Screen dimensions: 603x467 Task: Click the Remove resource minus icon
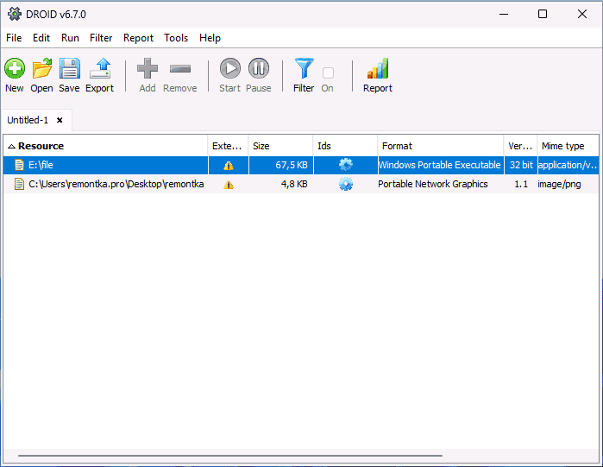pos(180,69)
